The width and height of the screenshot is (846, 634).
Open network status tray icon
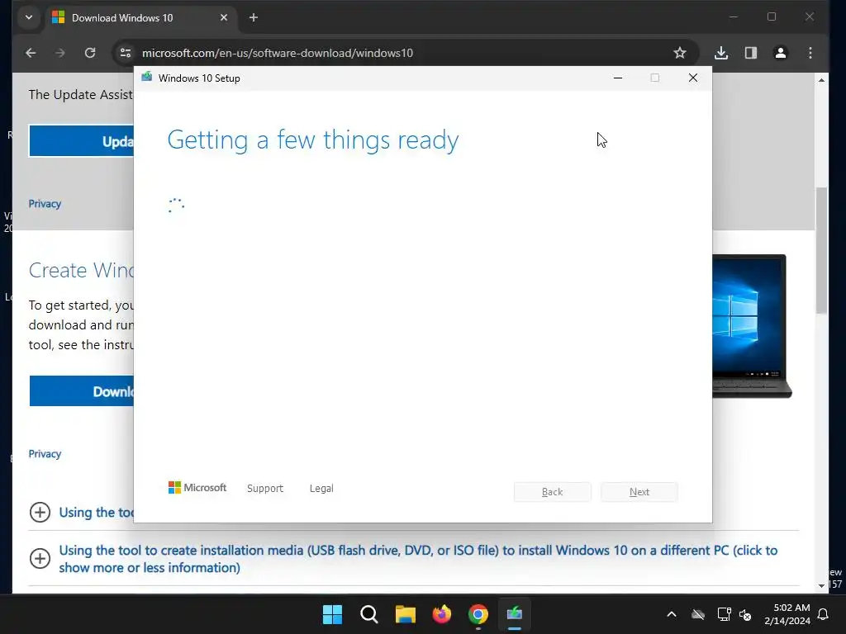(724, 614)
